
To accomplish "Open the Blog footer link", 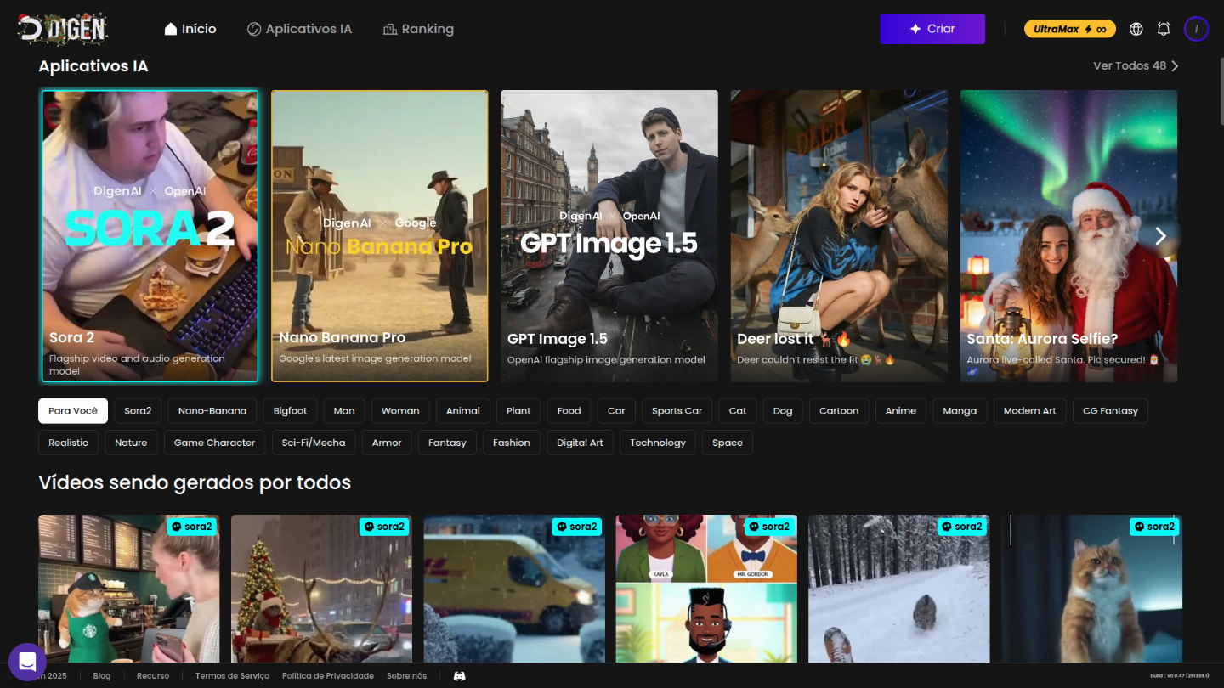I will pyautogui.click(x=102, y=676).
